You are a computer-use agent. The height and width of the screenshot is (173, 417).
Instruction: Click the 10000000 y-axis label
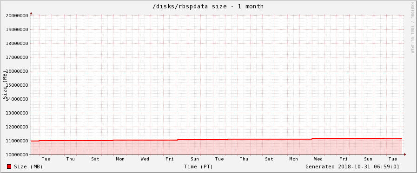click(x=17, y=155)
